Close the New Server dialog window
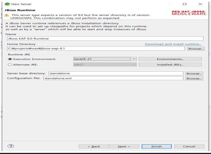This screenshot has width=211, height=154. coord(200,4)
